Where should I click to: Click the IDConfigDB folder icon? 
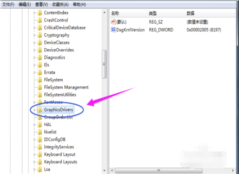click(x=40, y=140)
